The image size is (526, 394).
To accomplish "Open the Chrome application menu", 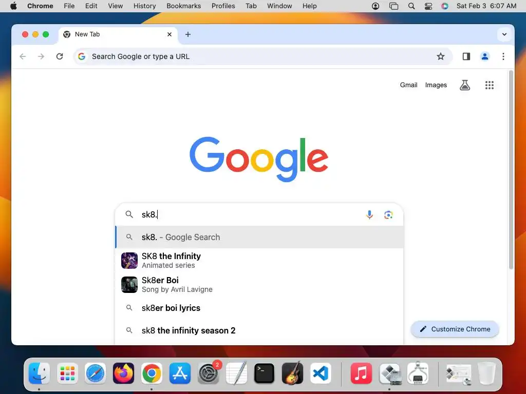I will 40,6.
